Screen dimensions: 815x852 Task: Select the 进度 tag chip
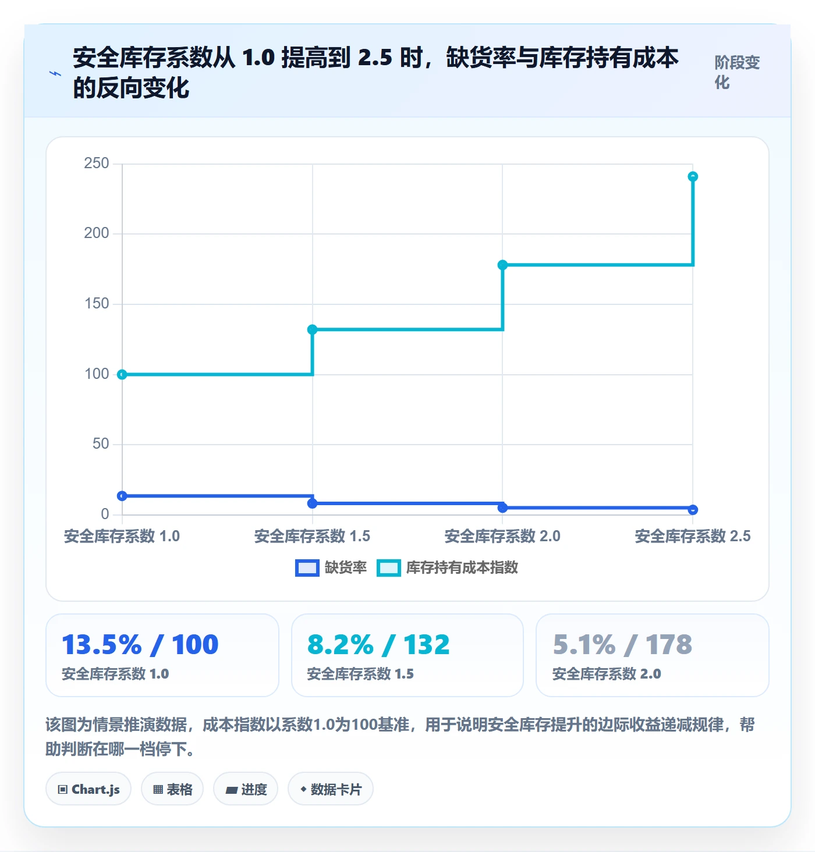(x=246, y=789)
